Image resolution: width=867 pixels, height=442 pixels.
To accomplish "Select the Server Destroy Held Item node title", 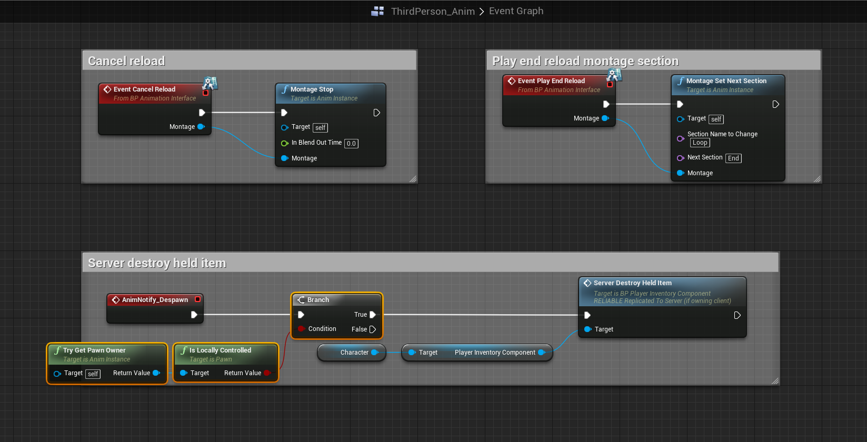I will coord(632,283).
